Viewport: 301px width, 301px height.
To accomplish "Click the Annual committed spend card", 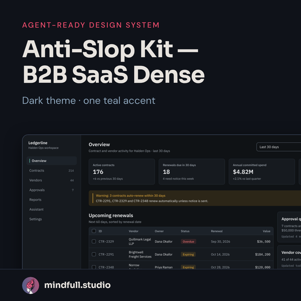I will click(x=262, y=172).
